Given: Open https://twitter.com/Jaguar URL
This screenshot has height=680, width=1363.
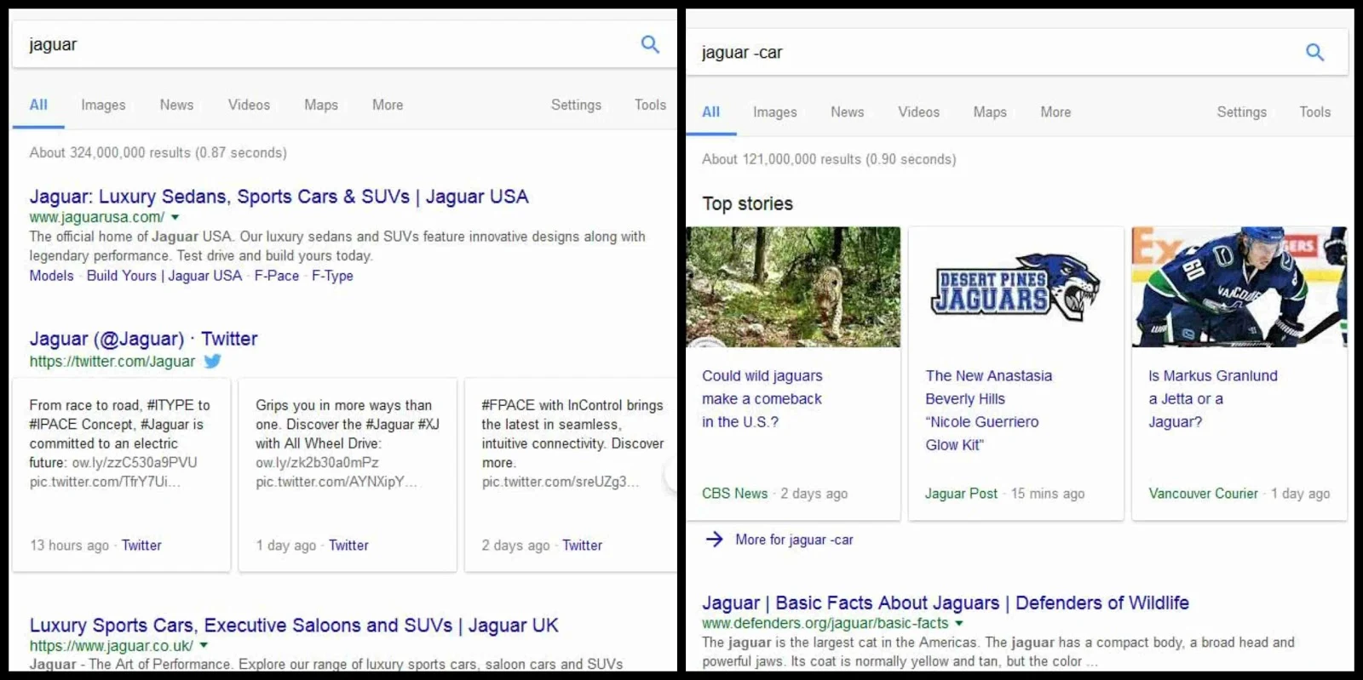Looking at the screenshot, I should [112, 361].
